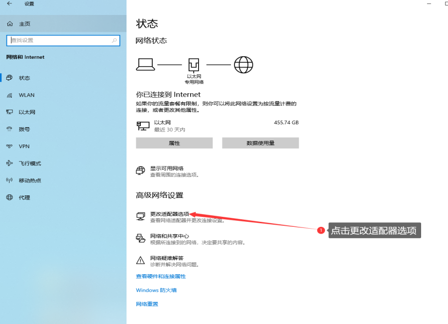Open 显示可用网络

(x=167, y=171)
